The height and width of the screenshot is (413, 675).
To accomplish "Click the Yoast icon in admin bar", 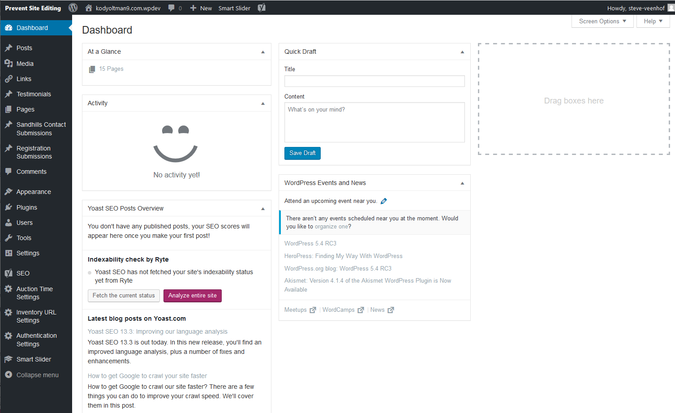I will (x=262, y=8).
